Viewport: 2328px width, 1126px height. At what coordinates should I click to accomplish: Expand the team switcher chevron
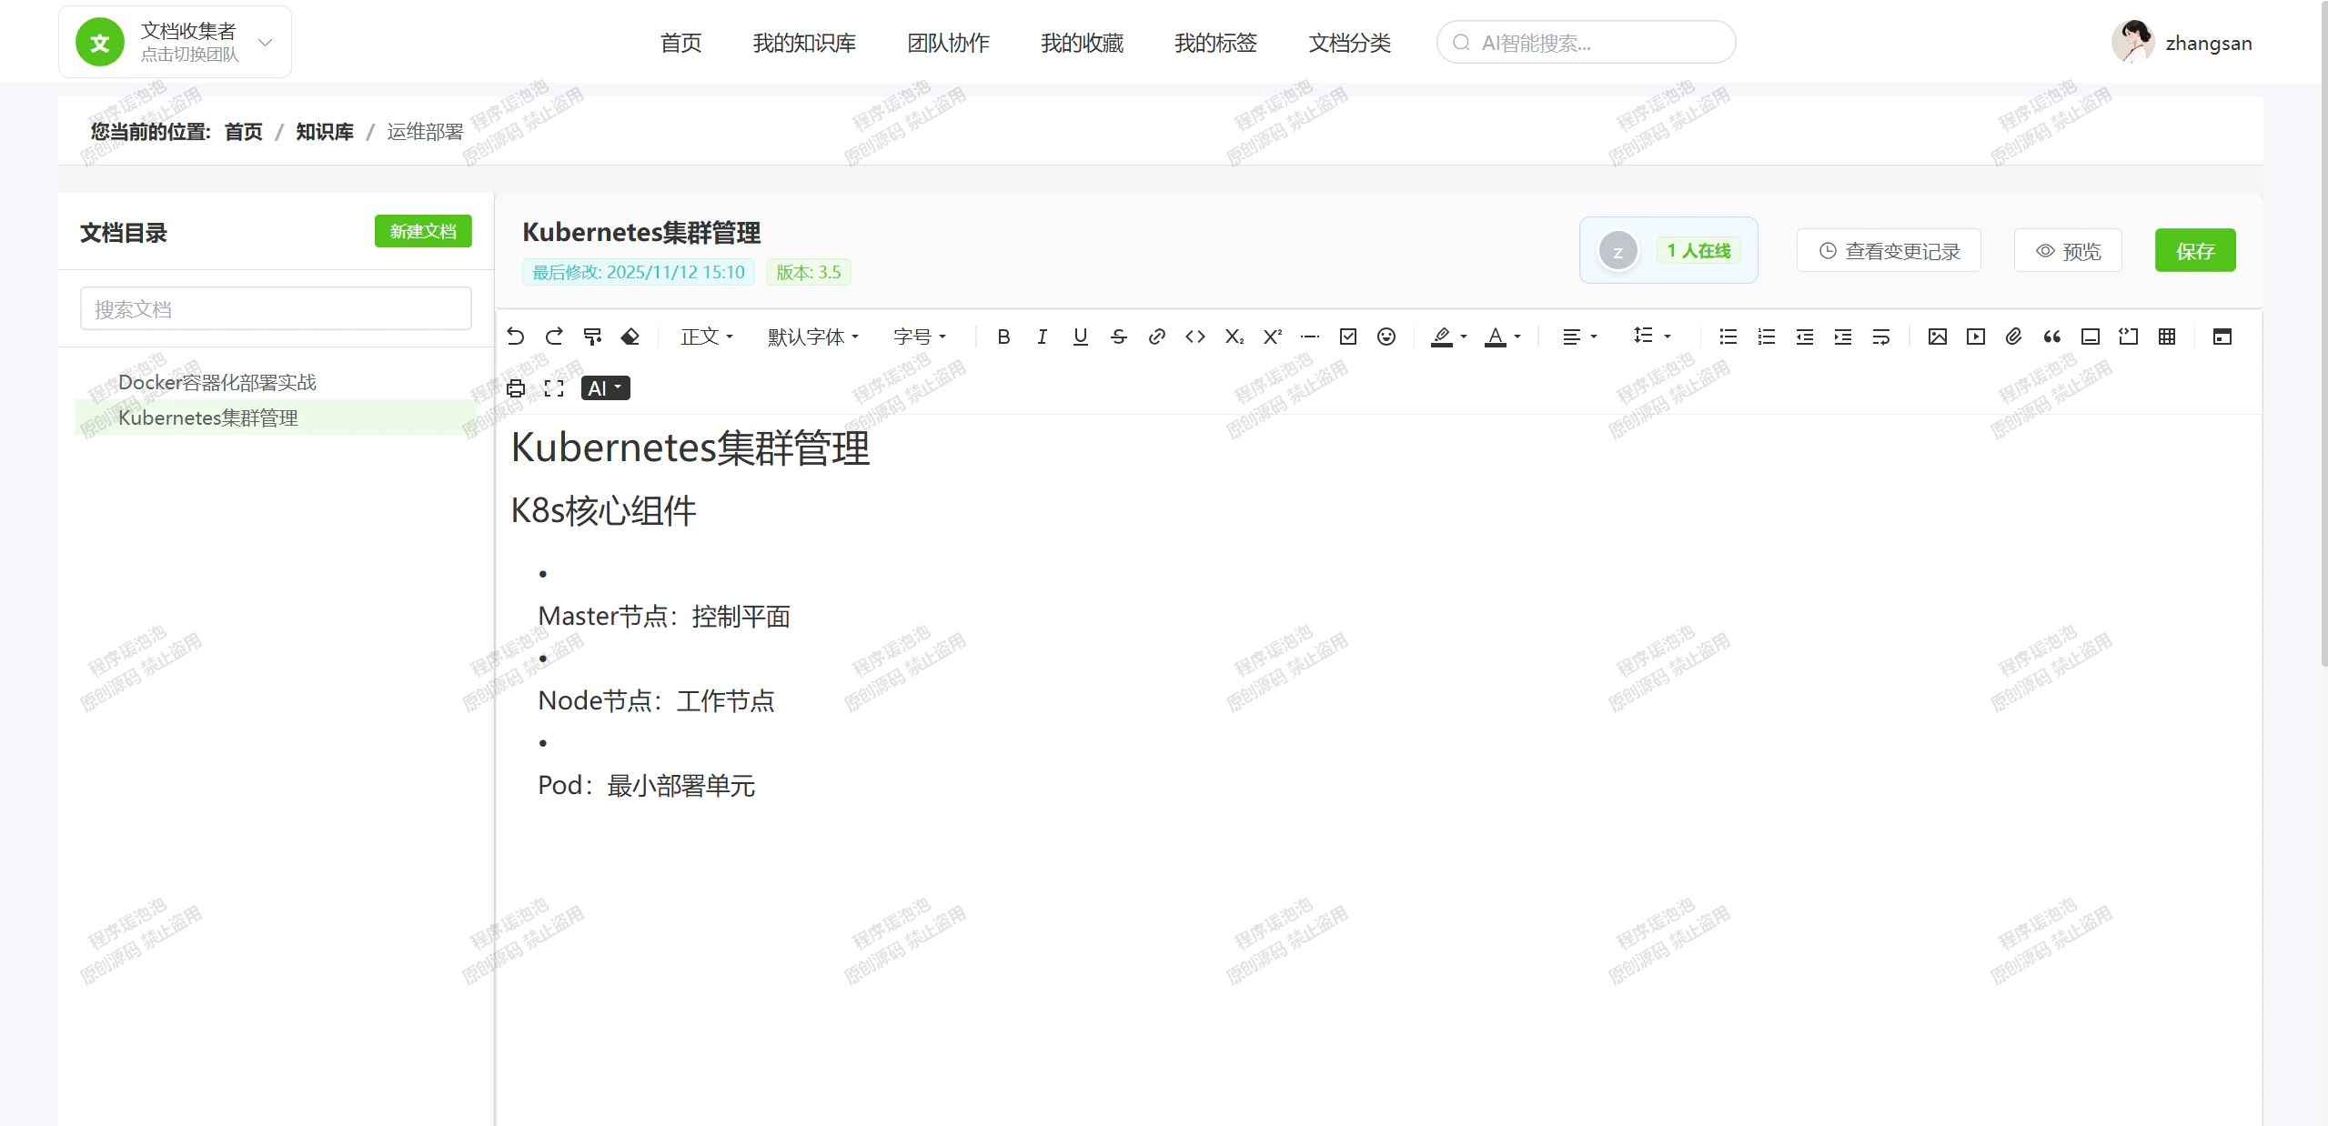(266, 43)
